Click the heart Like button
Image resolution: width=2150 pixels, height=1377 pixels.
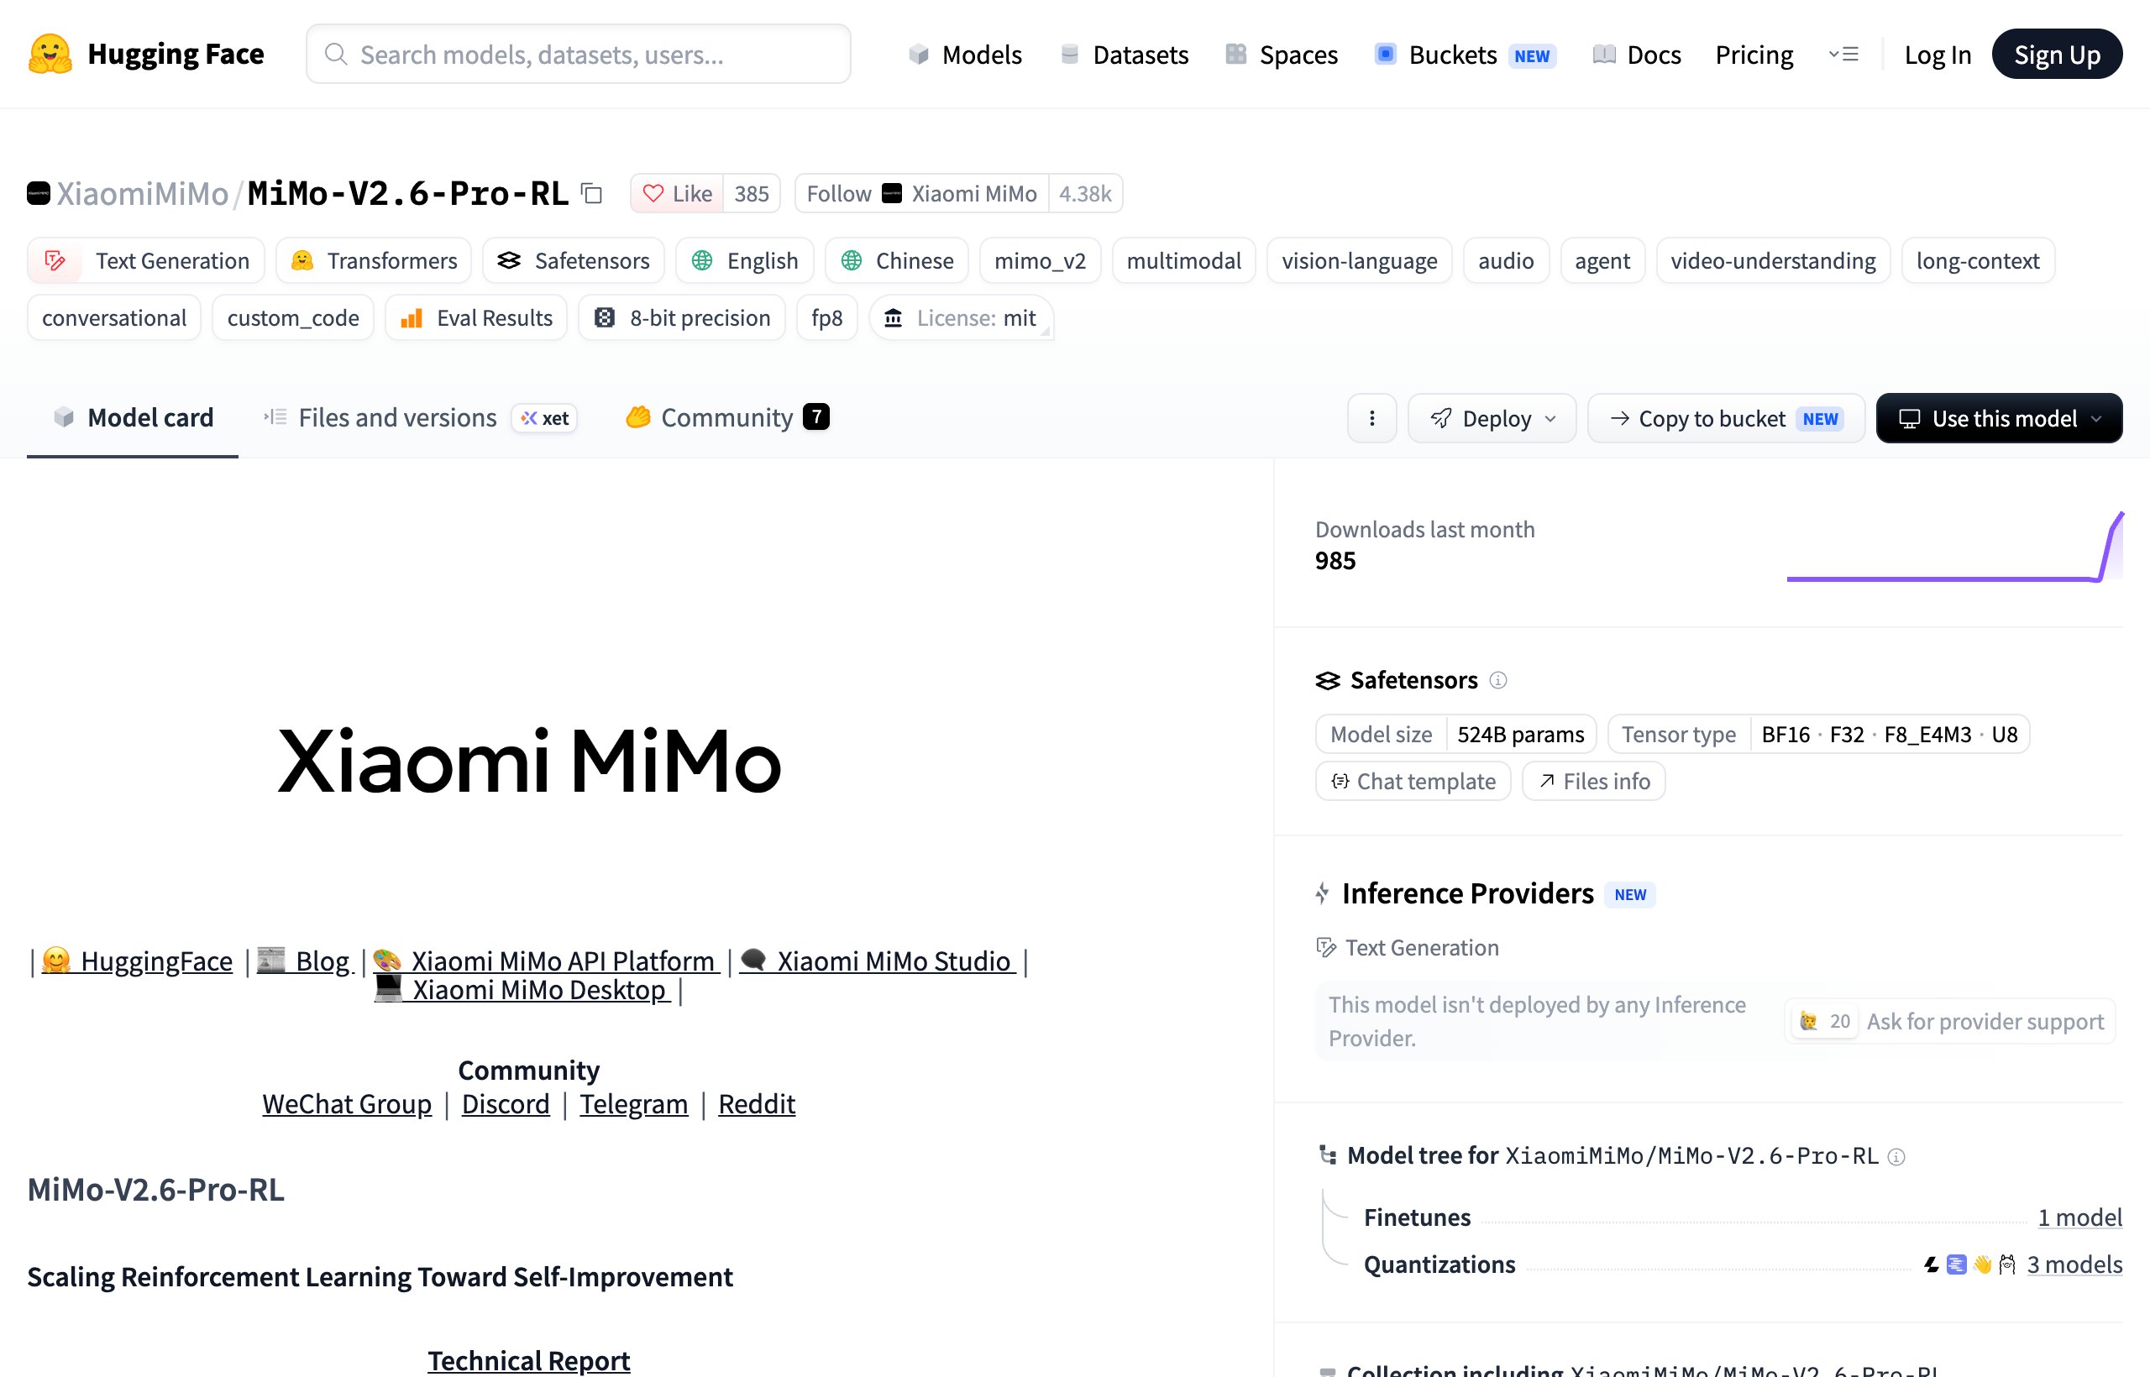click(678, 193)
